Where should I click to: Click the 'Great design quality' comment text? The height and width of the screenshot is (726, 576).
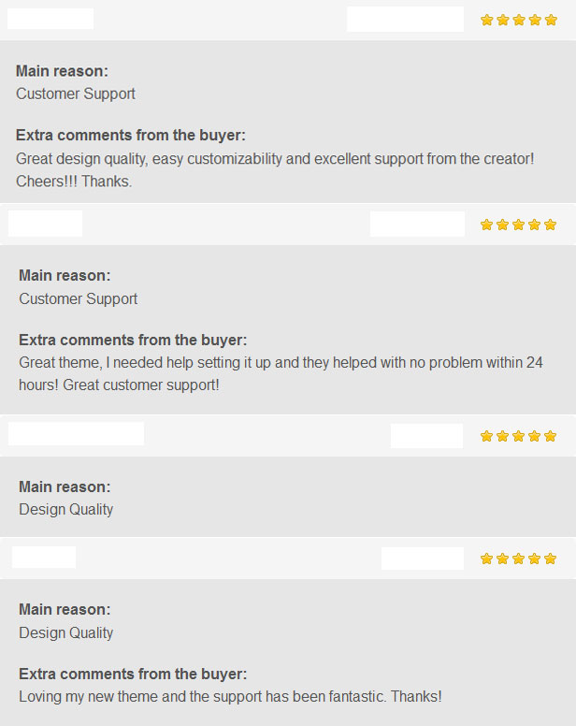click(275, 170)
